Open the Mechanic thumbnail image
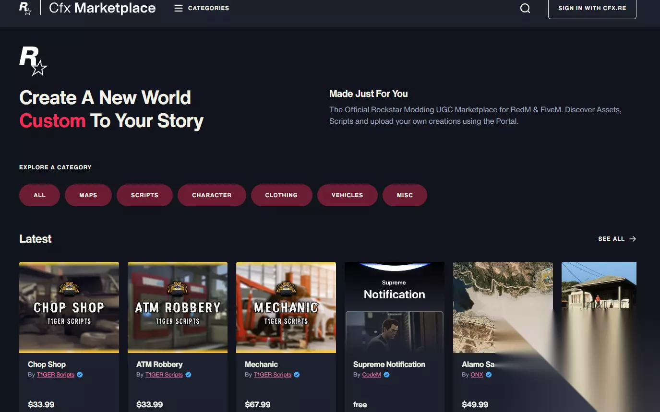 coord(286,307)
